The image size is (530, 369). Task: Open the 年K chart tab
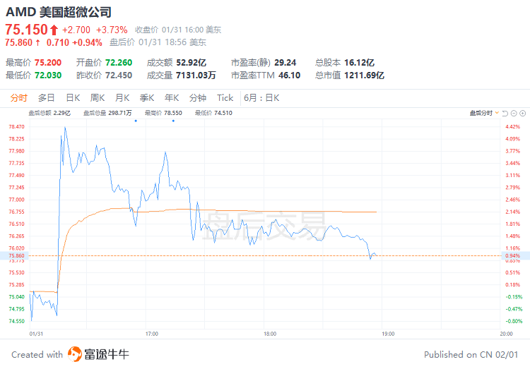pos(172,98)
